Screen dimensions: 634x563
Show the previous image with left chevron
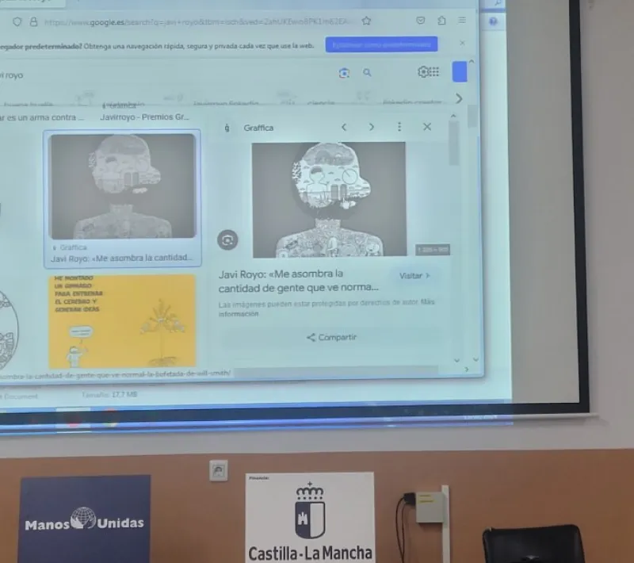click(x=344, y=127)
